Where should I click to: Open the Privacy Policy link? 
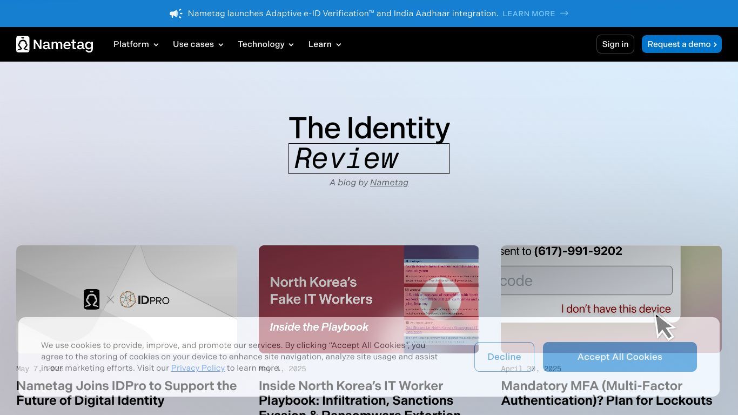(198, 368)
